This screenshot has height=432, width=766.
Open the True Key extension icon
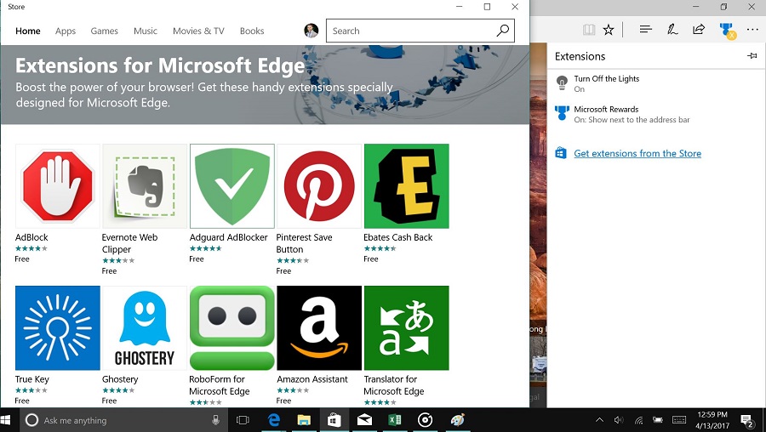[58, 328]
